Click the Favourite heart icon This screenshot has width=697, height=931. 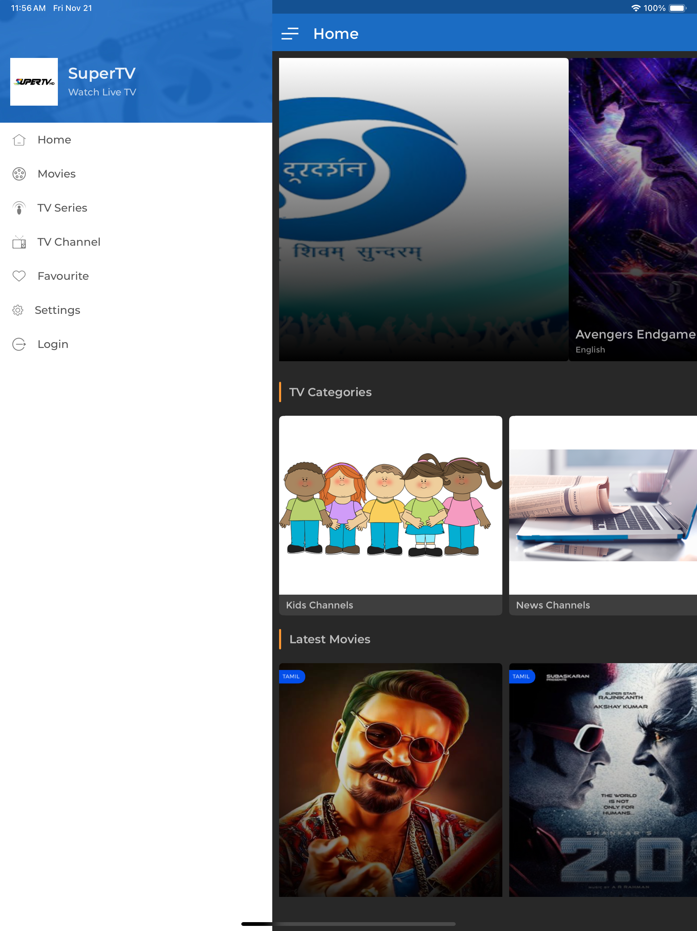click(x=19, y=276)
